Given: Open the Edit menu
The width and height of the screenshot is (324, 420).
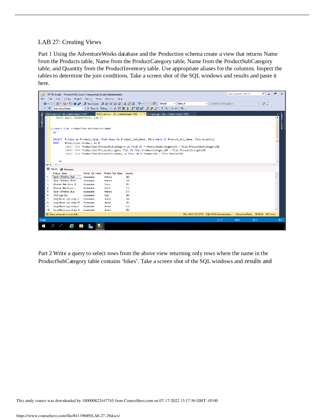Looking at the screenshot, I should point(50,99).
